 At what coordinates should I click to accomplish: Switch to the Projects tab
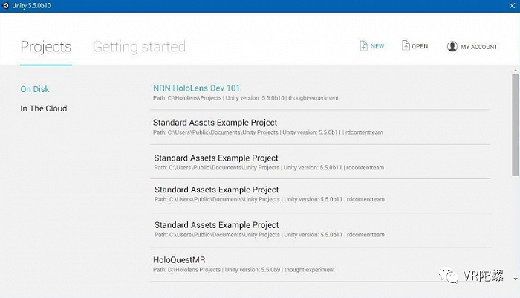[46, 47]
